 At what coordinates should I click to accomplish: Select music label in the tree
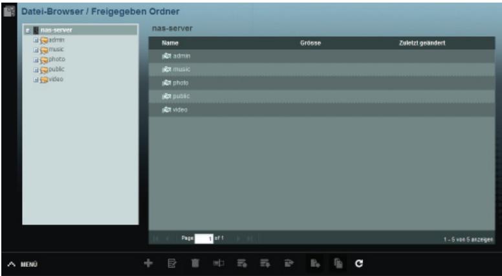(x=56, y=49)
